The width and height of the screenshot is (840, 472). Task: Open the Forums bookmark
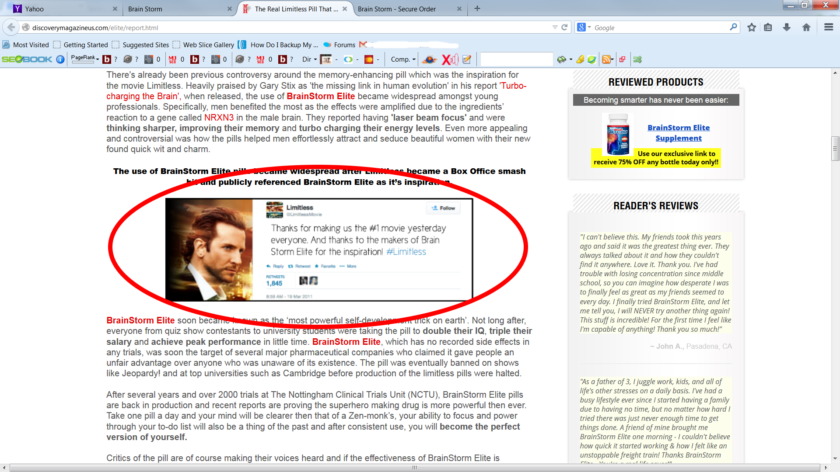(339, 45)
